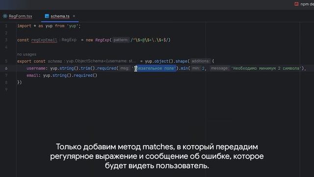Click the email key on line 7
Viewport: 314px width, 177px height.
32,75
